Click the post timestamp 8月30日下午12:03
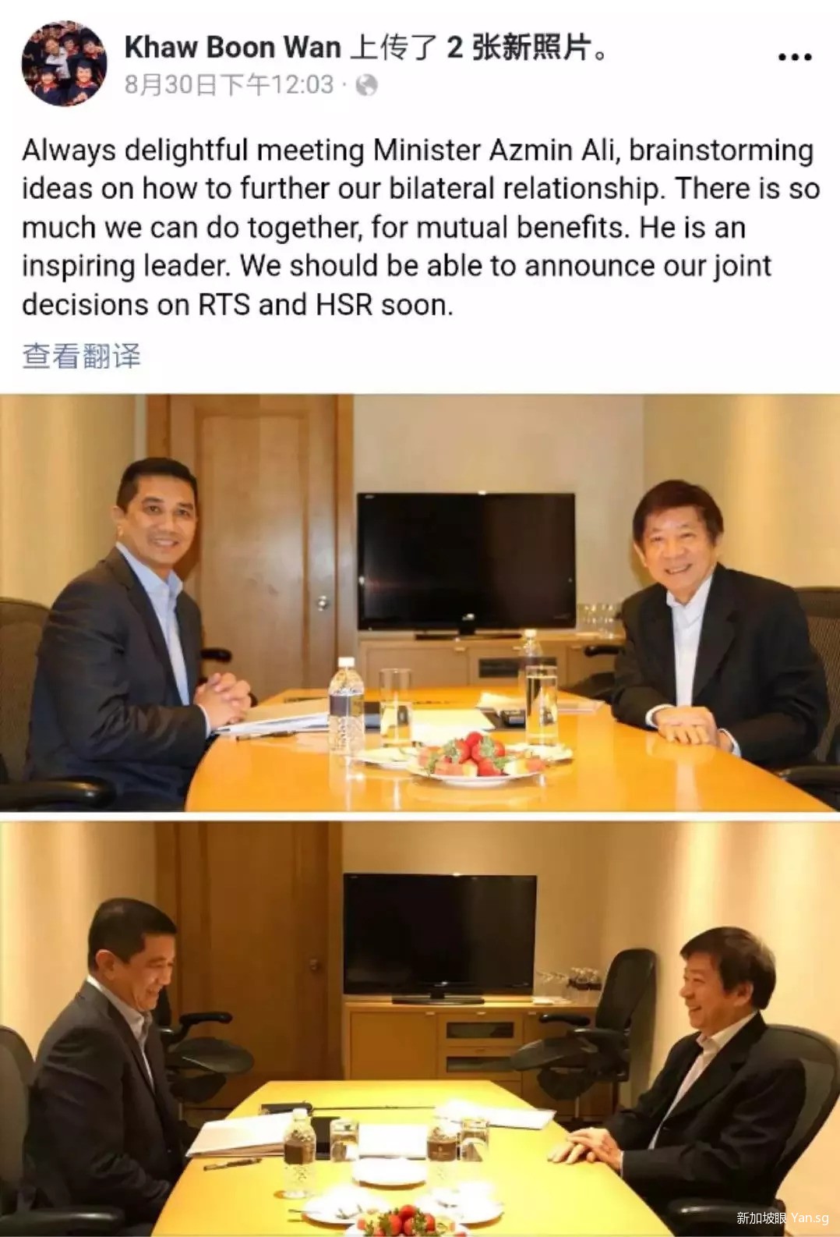840x1237 pixels. [x=229, y=84]
